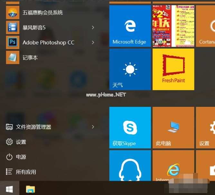Click the 设置 text in left menu

21,142
